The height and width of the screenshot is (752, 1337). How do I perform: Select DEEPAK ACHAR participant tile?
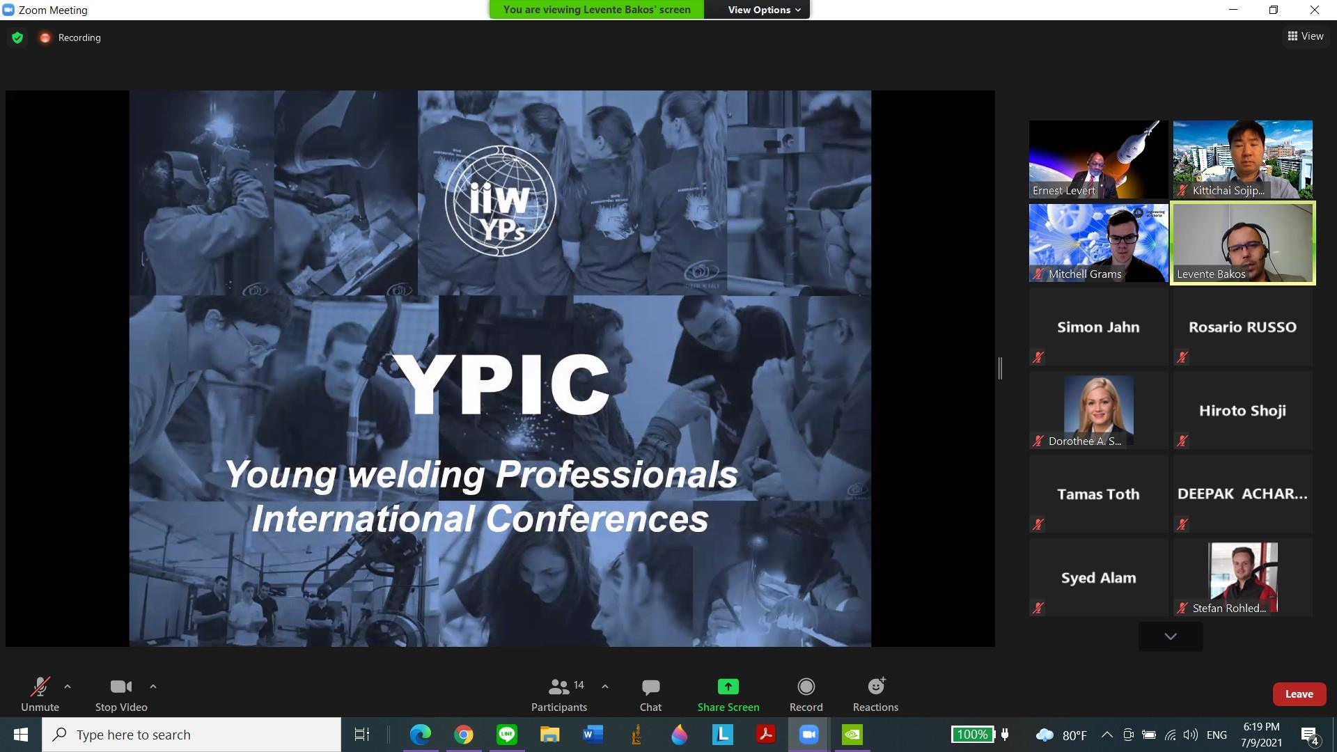pos(1242,494)
